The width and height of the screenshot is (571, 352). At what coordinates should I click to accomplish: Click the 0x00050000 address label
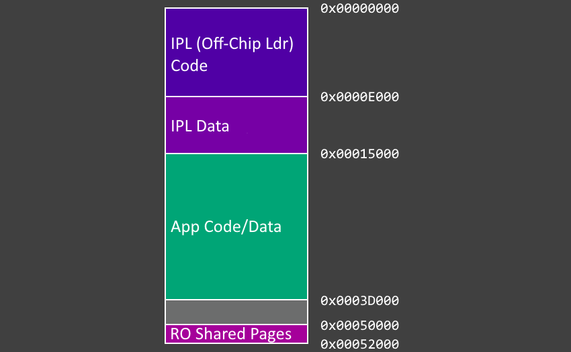[359, 326]
